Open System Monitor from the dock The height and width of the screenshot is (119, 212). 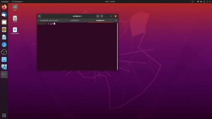(x=4, y=59)
